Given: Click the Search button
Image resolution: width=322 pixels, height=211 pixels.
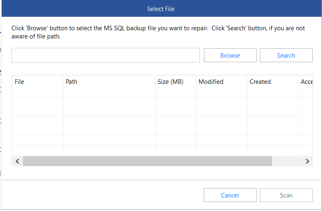Looking at the screenshot, I should click(286, 55).
